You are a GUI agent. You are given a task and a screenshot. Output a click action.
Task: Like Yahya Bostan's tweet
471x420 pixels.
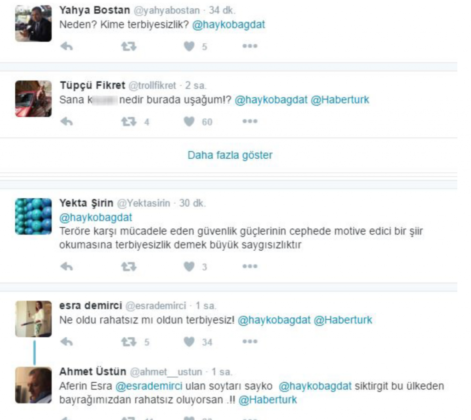coord(189,46)
